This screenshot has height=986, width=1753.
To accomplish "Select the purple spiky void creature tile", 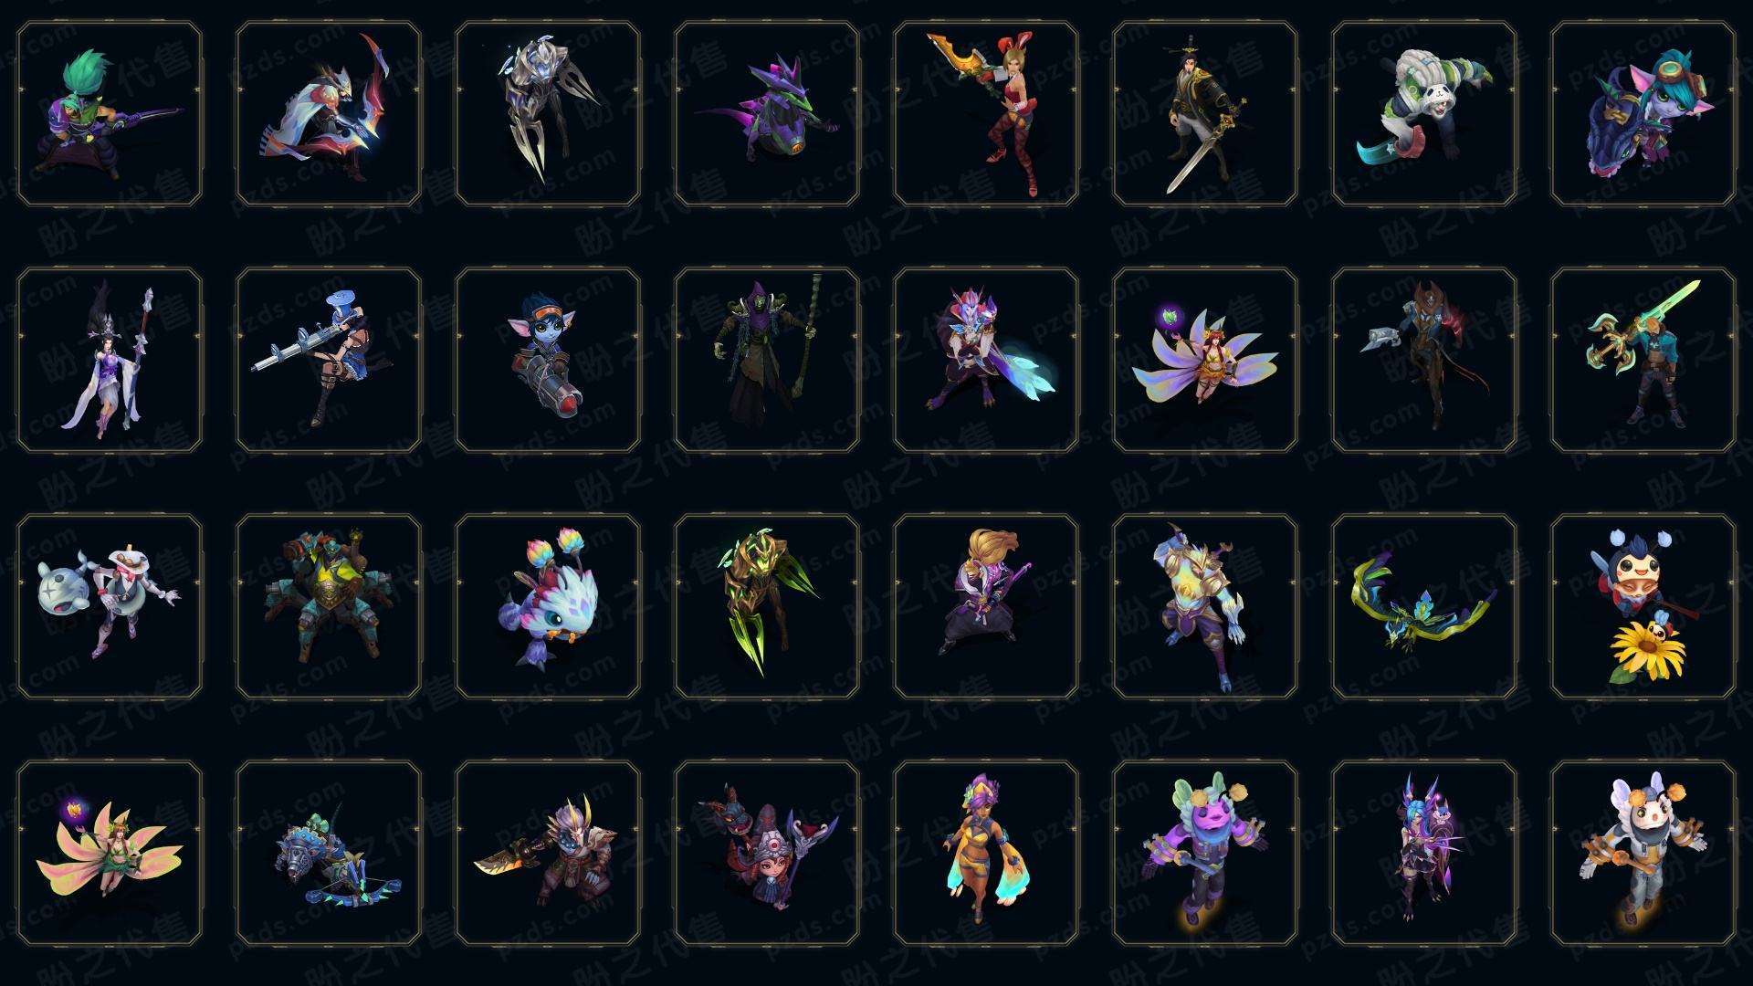I will (767, 114).
